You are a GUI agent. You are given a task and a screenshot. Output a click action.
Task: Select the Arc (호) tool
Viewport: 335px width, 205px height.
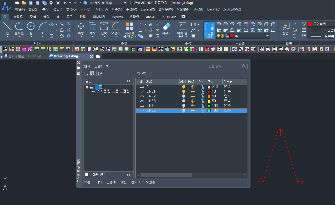pyautogui.click(x=42, y=28)
